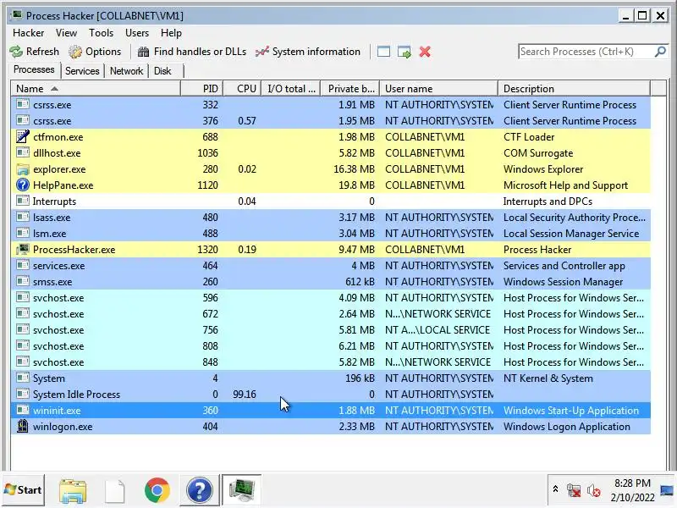Click the Process Hacker taskbar button
Screen dimensions: 677x508
pos(242,490)
